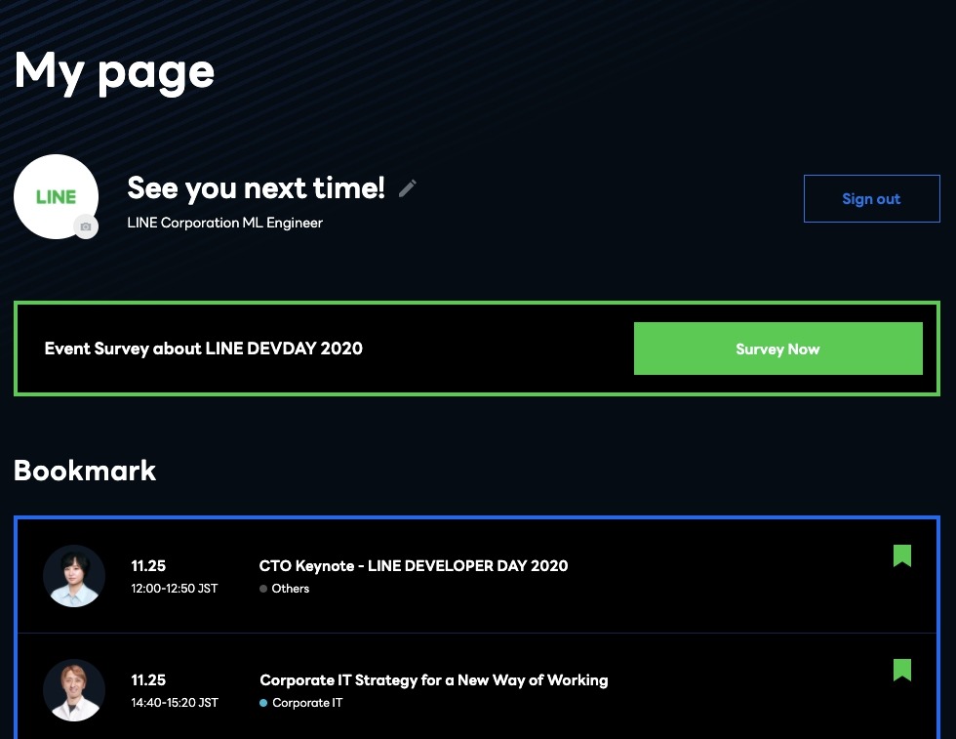Click the '14:40-15:20 JST' time text

coord(175,703)
